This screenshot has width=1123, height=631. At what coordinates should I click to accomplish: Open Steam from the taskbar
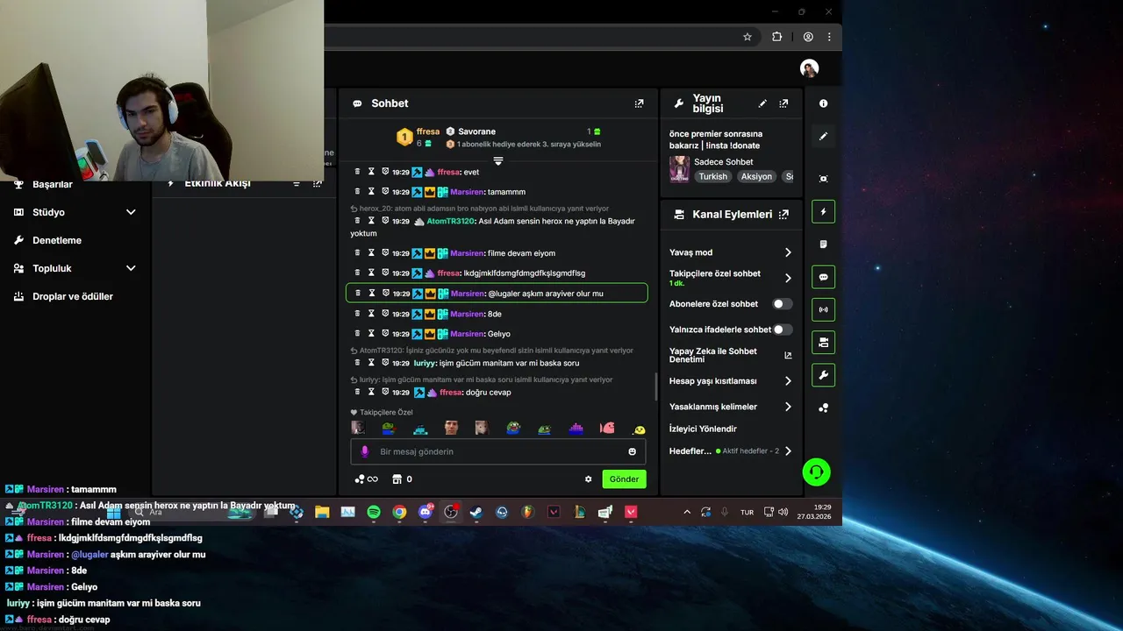[476, 512]
